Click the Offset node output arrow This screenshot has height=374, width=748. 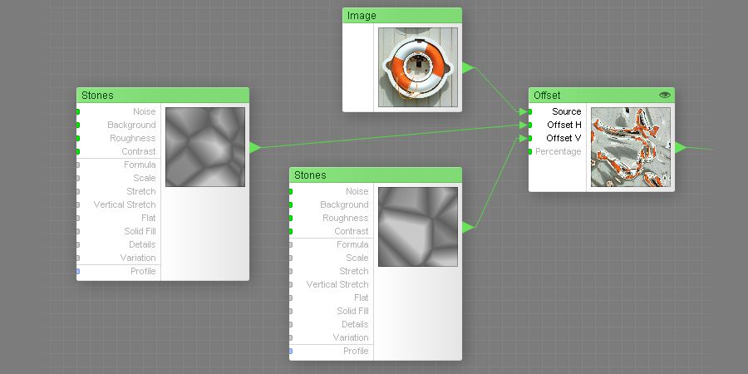(680, 147)
